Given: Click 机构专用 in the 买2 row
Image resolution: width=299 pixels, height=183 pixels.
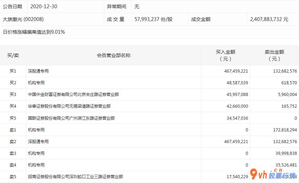Looking at the screenshot, I should coord(36,83).
